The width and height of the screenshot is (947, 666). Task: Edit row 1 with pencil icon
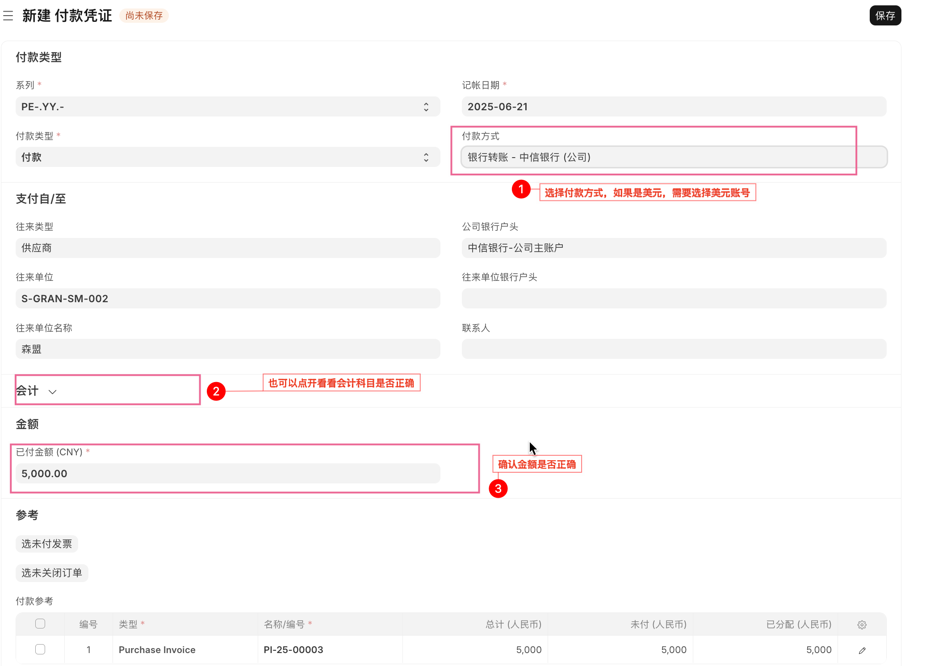coord(862,650)
